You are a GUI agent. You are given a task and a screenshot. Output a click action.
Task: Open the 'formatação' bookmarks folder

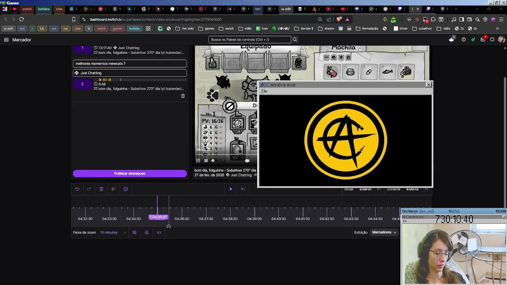click(367, 28)
